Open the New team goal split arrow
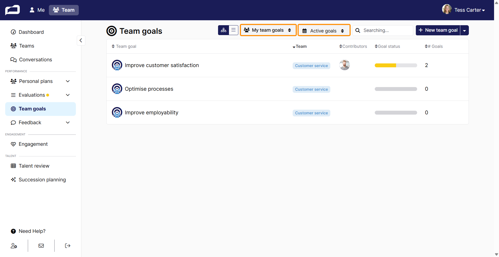 tap(464, 30)
